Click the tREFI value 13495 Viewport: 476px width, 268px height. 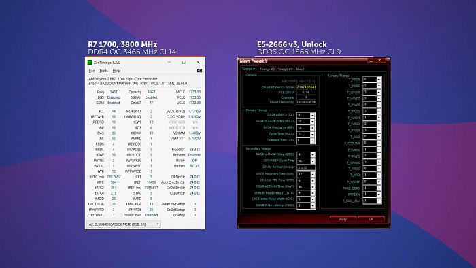click(x=151, y=182)
